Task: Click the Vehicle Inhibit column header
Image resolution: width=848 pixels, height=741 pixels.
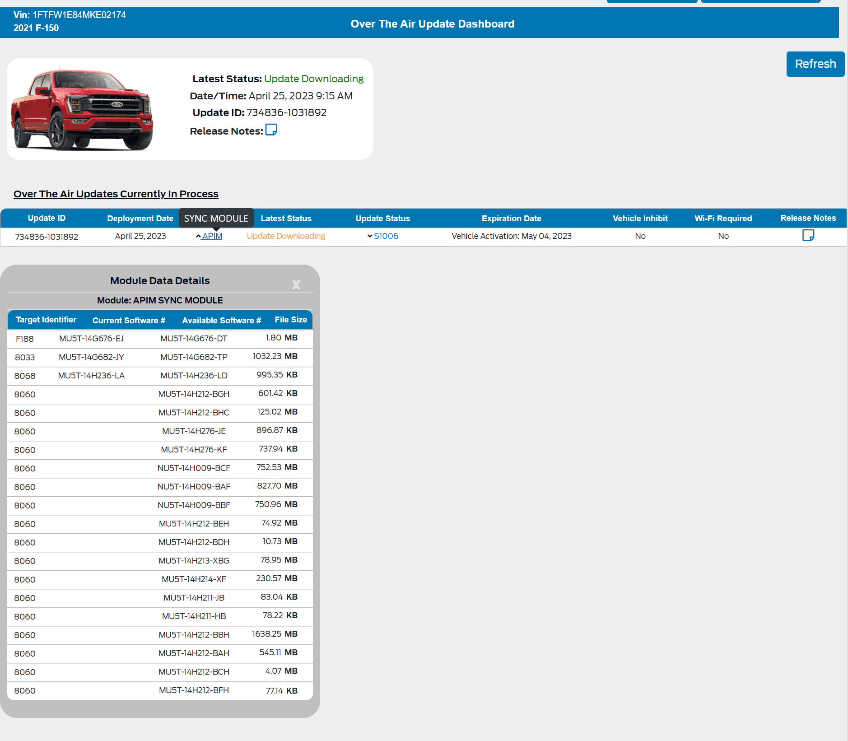Action: (x=640, y=219)
